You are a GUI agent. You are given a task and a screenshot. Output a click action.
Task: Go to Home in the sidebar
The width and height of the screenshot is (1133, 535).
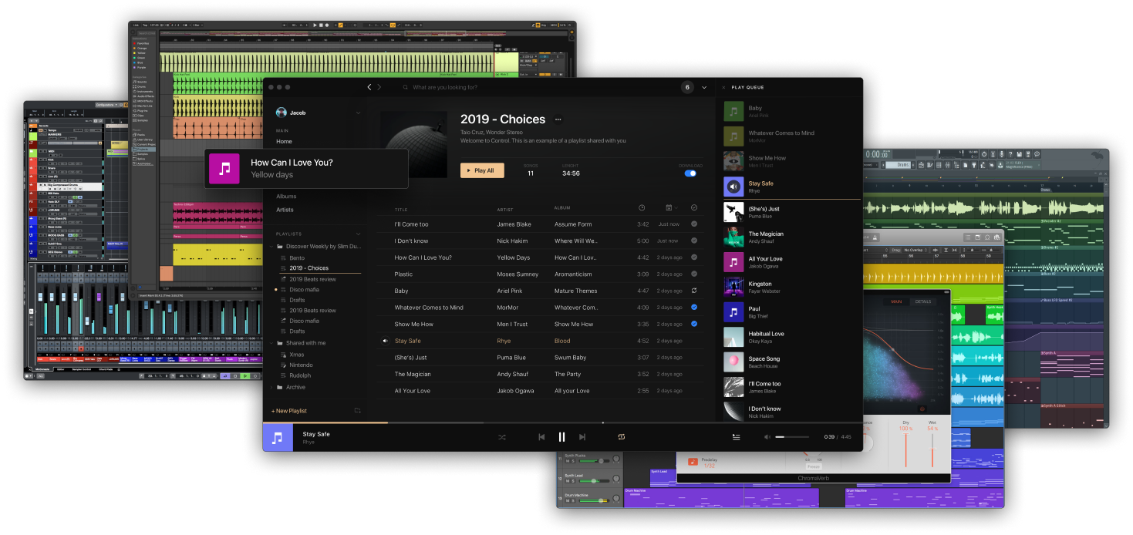[284, 142]
